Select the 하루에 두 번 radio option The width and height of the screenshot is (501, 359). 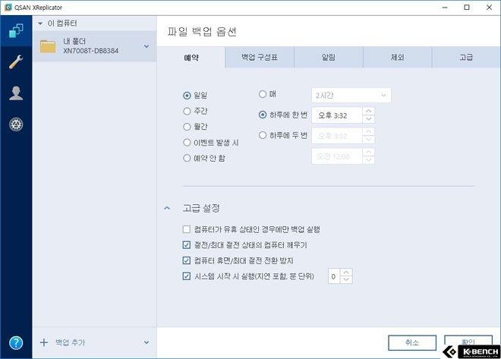(x=263, y=135)
